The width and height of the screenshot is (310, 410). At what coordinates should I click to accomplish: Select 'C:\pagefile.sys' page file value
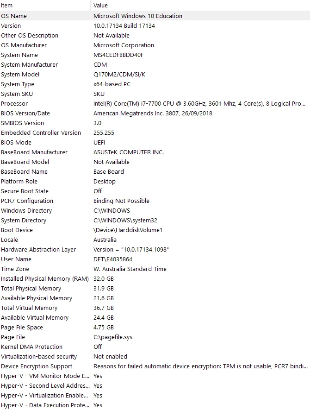pos(113,337)
